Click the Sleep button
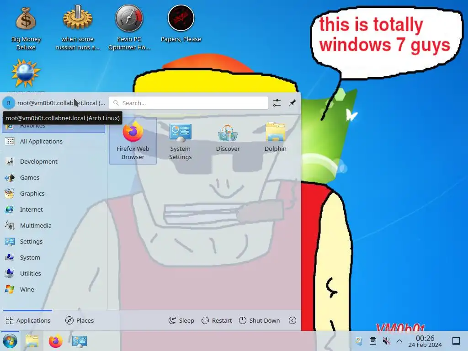The height and width of the screenshot is (351, 468). click(181, 320)
